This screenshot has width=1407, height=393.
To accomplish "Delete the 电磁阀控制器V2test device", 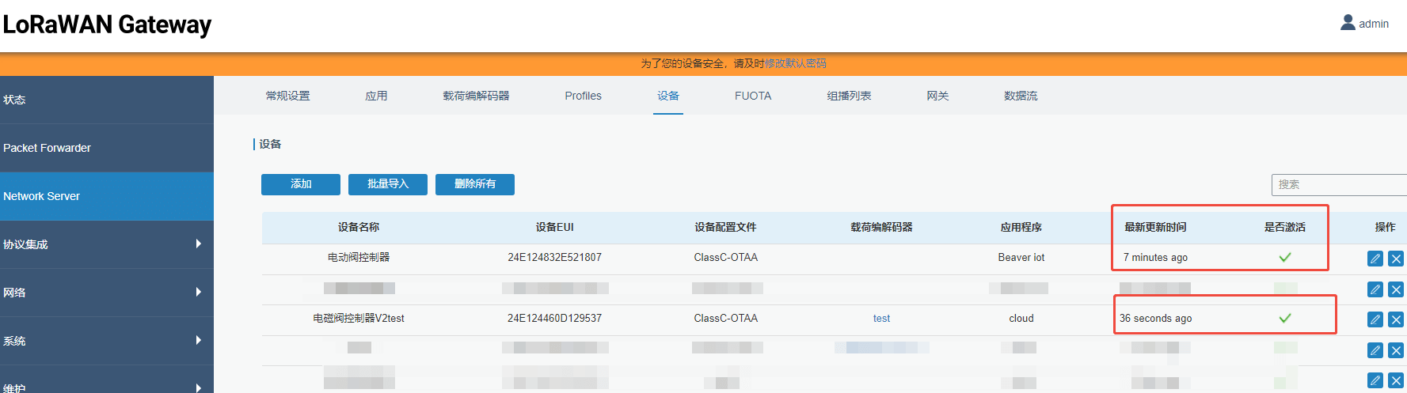I will 1395,319.
